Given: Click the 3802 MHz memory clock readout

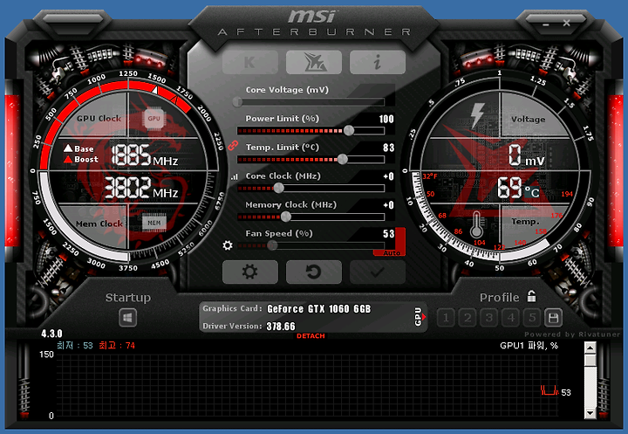Looking at the screenshot, I should click(x=141, y=188).
